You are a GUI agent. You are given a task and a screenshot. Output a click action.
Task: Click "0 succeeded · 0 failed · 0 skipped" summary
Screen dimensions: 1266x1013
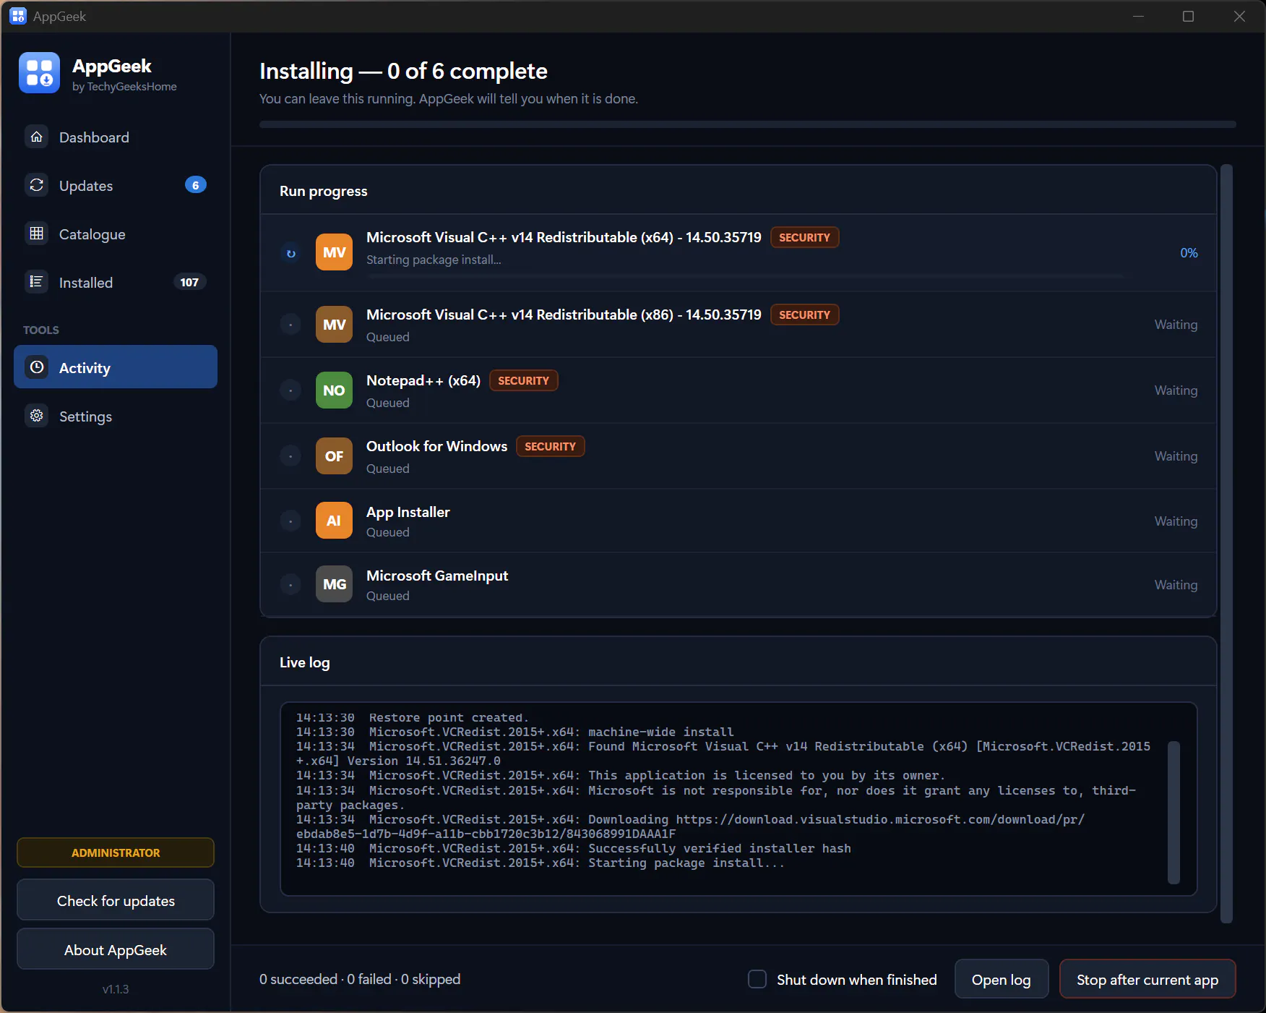pos(360,979)
